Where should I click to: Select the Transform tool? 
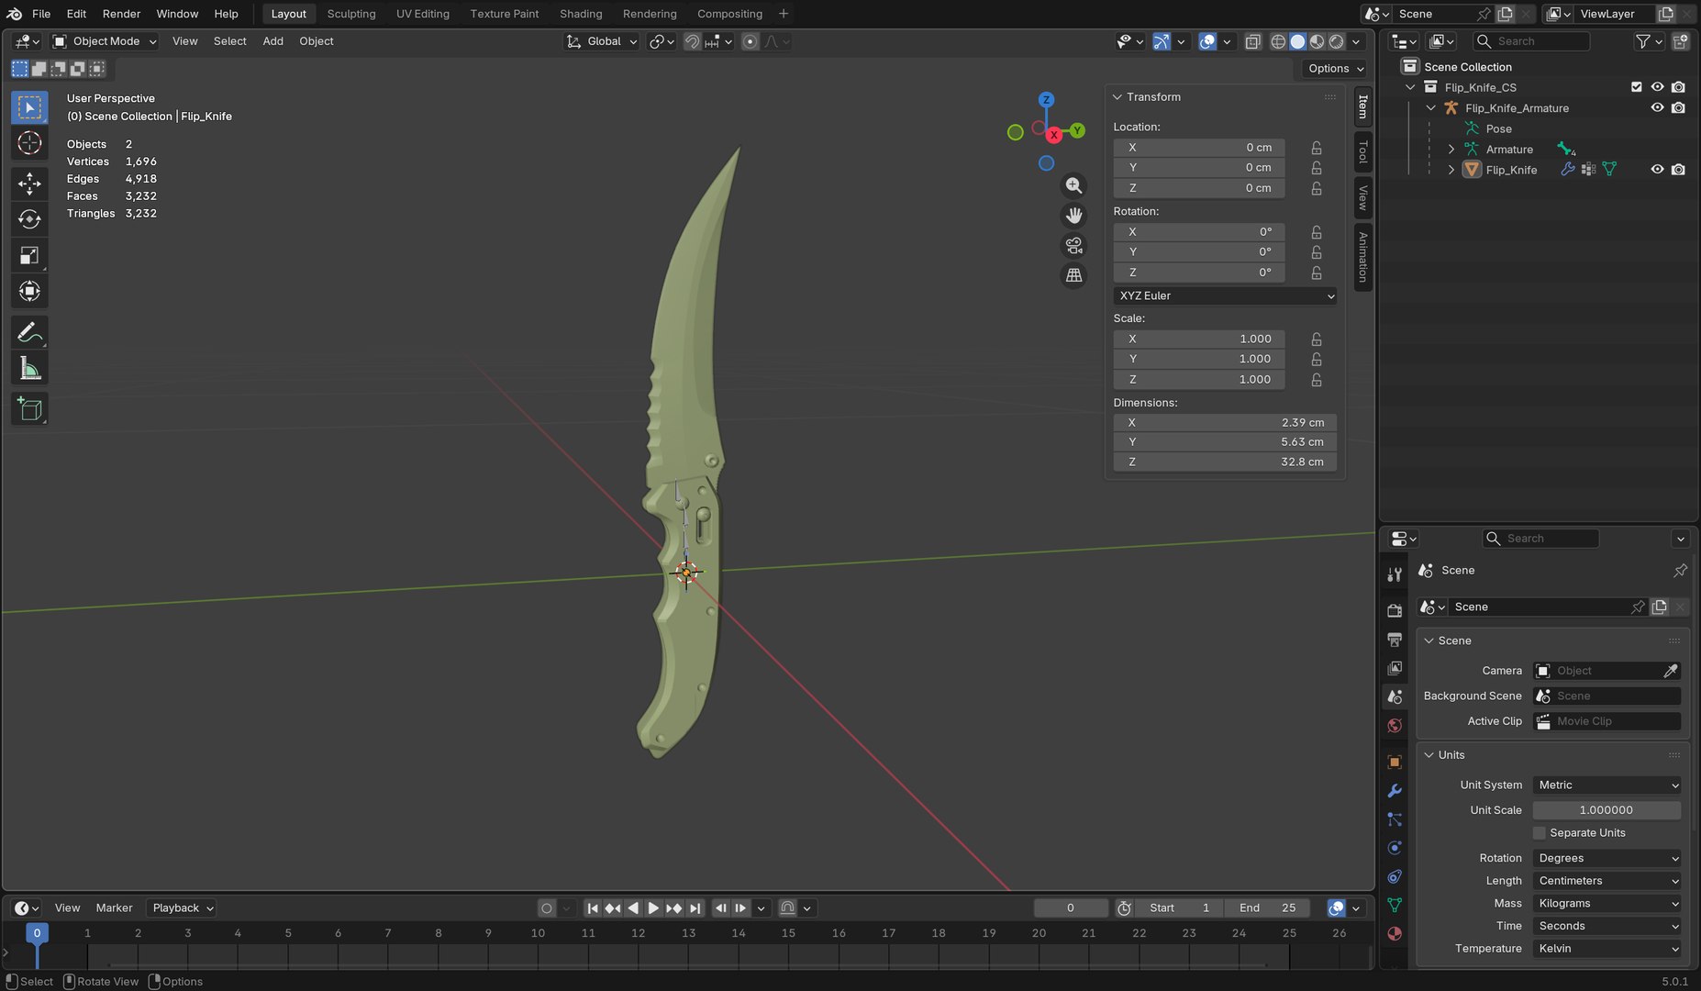(x=29, y=292)
